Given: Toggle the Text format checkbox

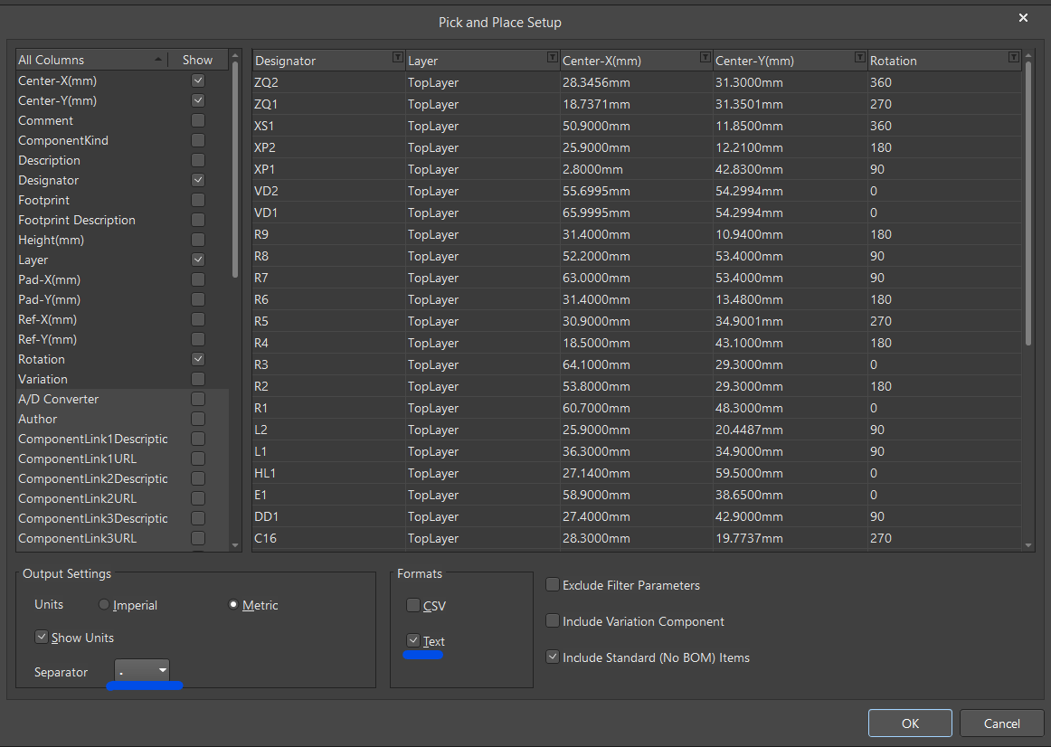Looking at the screenshot, I should click(x=412, y=640).
